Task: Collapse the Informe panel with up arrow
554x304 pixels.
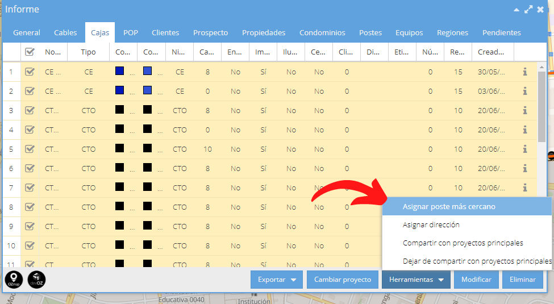Action: click(516, 10)
